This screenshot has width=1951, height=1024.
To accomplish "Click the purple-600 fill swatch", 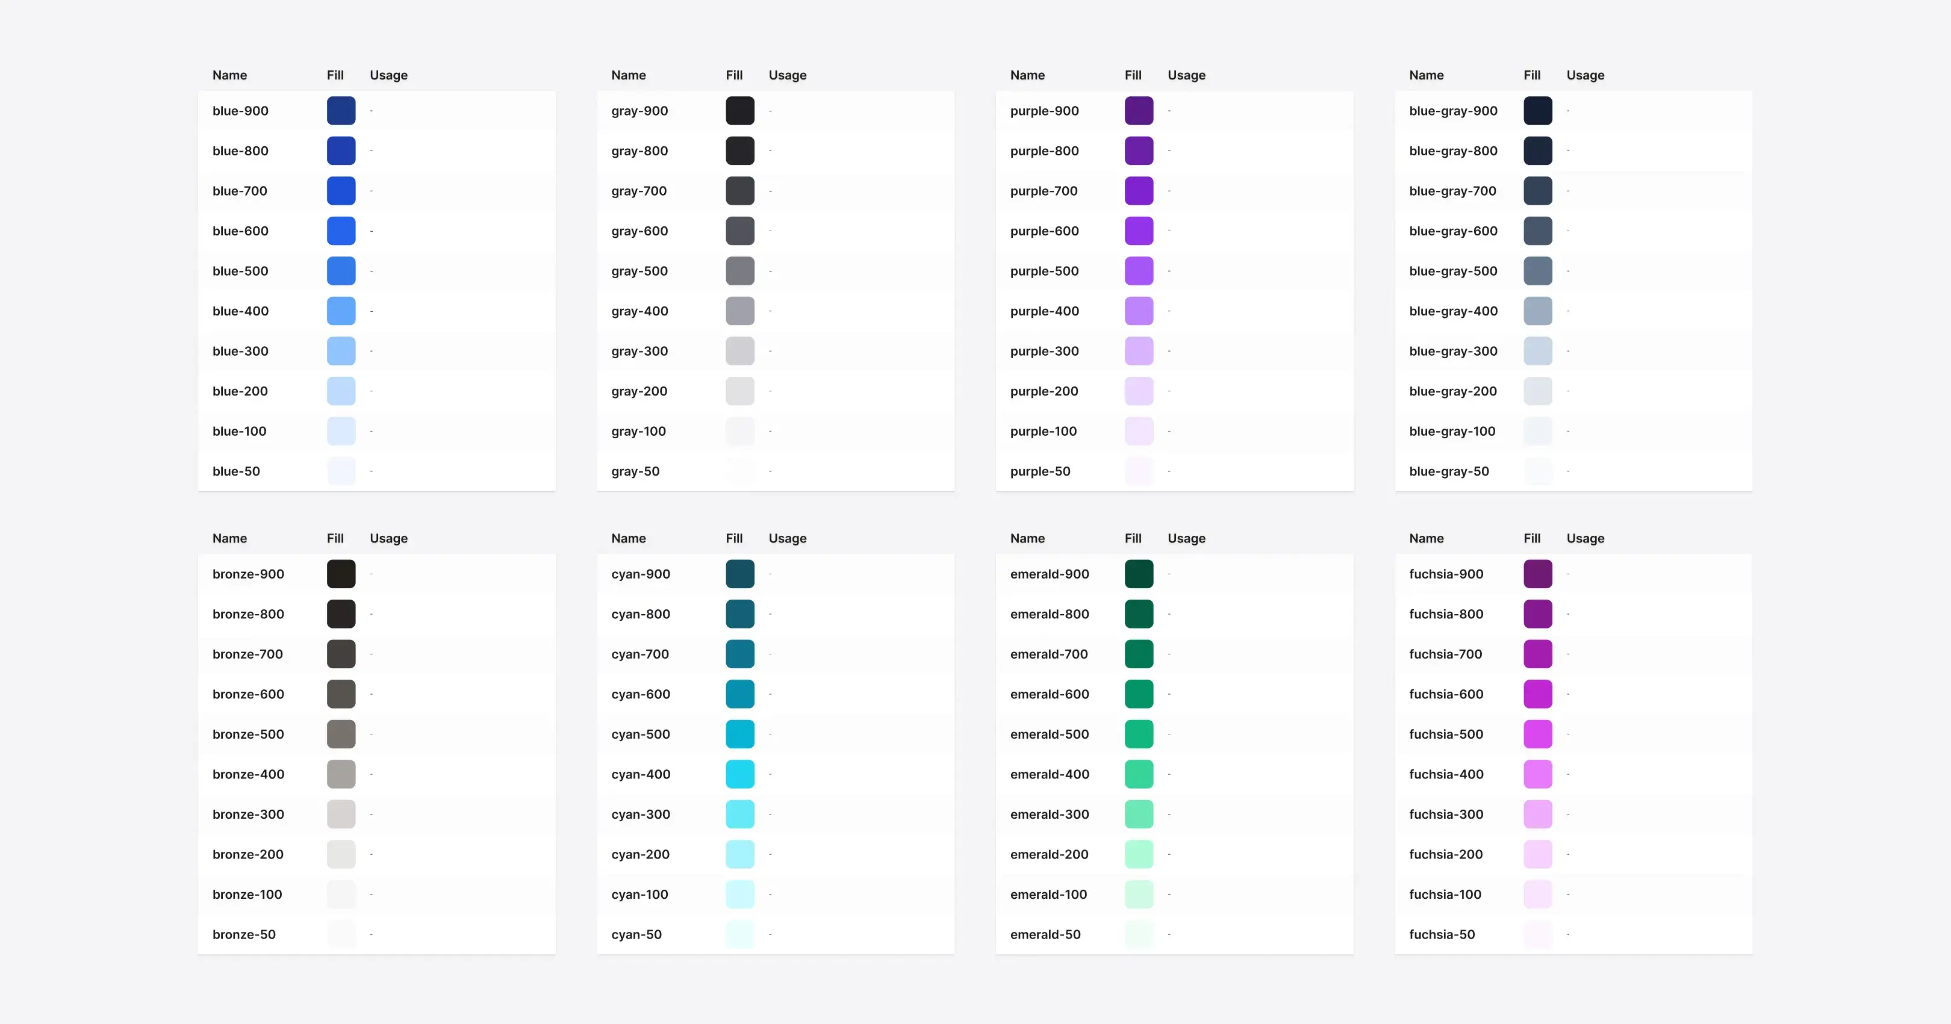I will [1139, 230].
